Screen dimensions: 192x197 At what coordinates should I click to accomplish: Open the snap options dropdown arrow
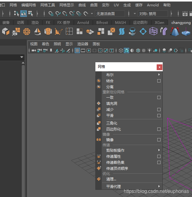click(x=92, y=14)
